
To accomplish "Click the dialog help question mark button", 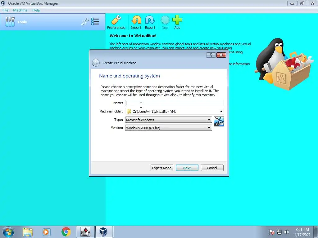I will (x=211, y=55).
